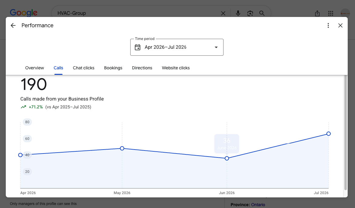Click the Jul 2026 data point on chart
This screenshot has width=355, height=208.
click(x=329, y=134)
